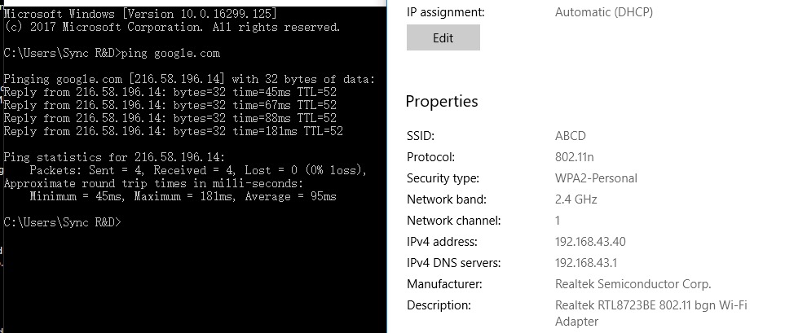Click the Network channel label
Image resolution: width=785 pixels, height=333 pixels.
(x=453, y=221)
